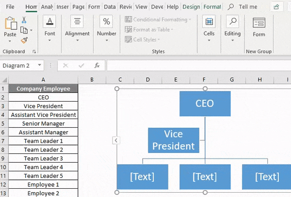Image resolution: width=291 pixels, height=197 pixels.
Task: Switch to the SmartArt Format tab
Action: pyautogui.click(x=212, y=7)
